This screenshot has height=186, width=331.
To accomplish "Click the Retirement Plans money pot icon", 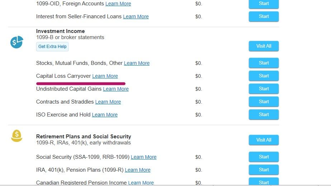I will tap(17, 136).
